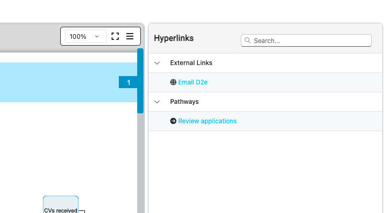Select the CVs received diagram node
Image resolution: width=389 pixels, height=213 pixels.
tap(61, 205)
